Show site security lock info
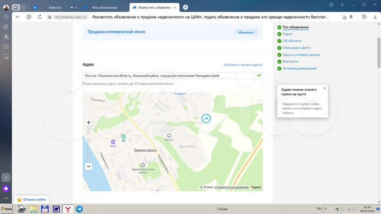 (x=49, y=17)
